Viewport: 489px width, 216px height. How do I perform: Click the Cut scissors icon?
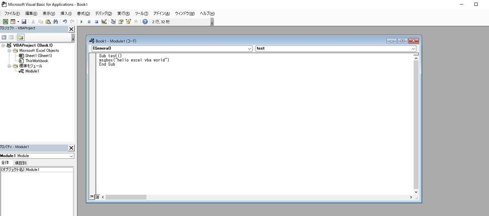[x=33, y=22]
